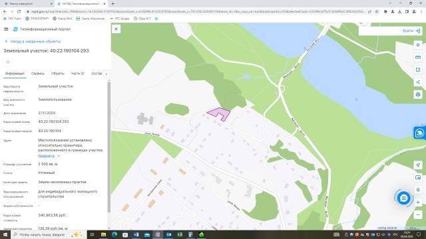Viewport: 426px width, 239px height.
Task: Open the Части ЗУ tab
Action: 78,74
